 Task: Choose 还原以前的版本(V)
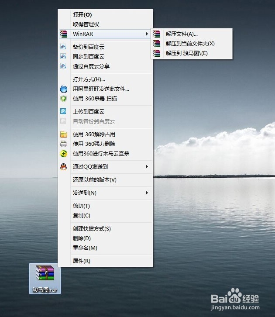pyautogui.click(x=105, y=180)
